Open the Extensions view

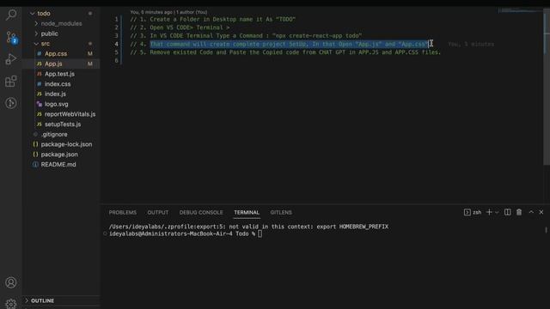pos(11,82)
